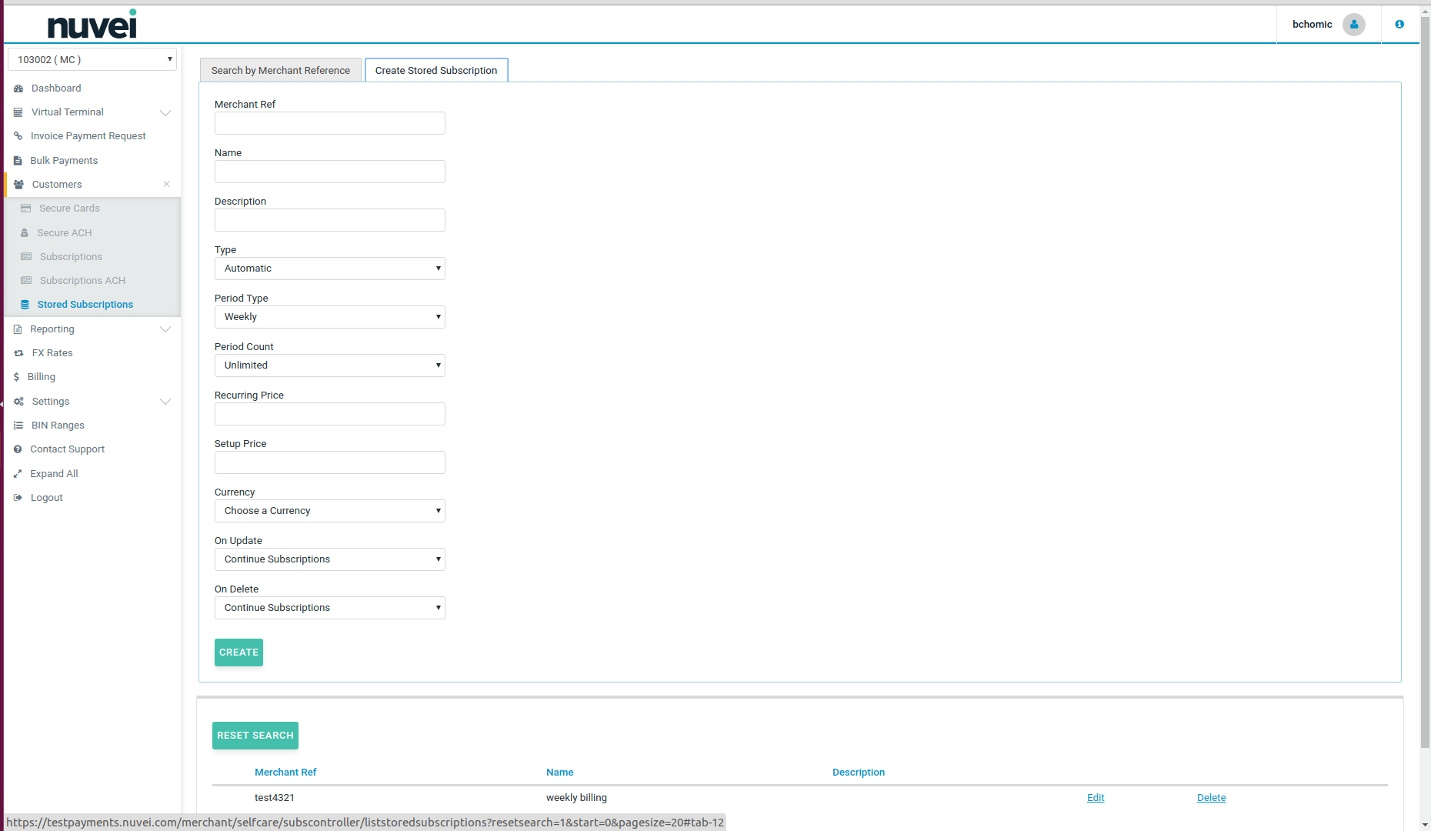Expand the Reporting submenu chevron

point(165,329)
